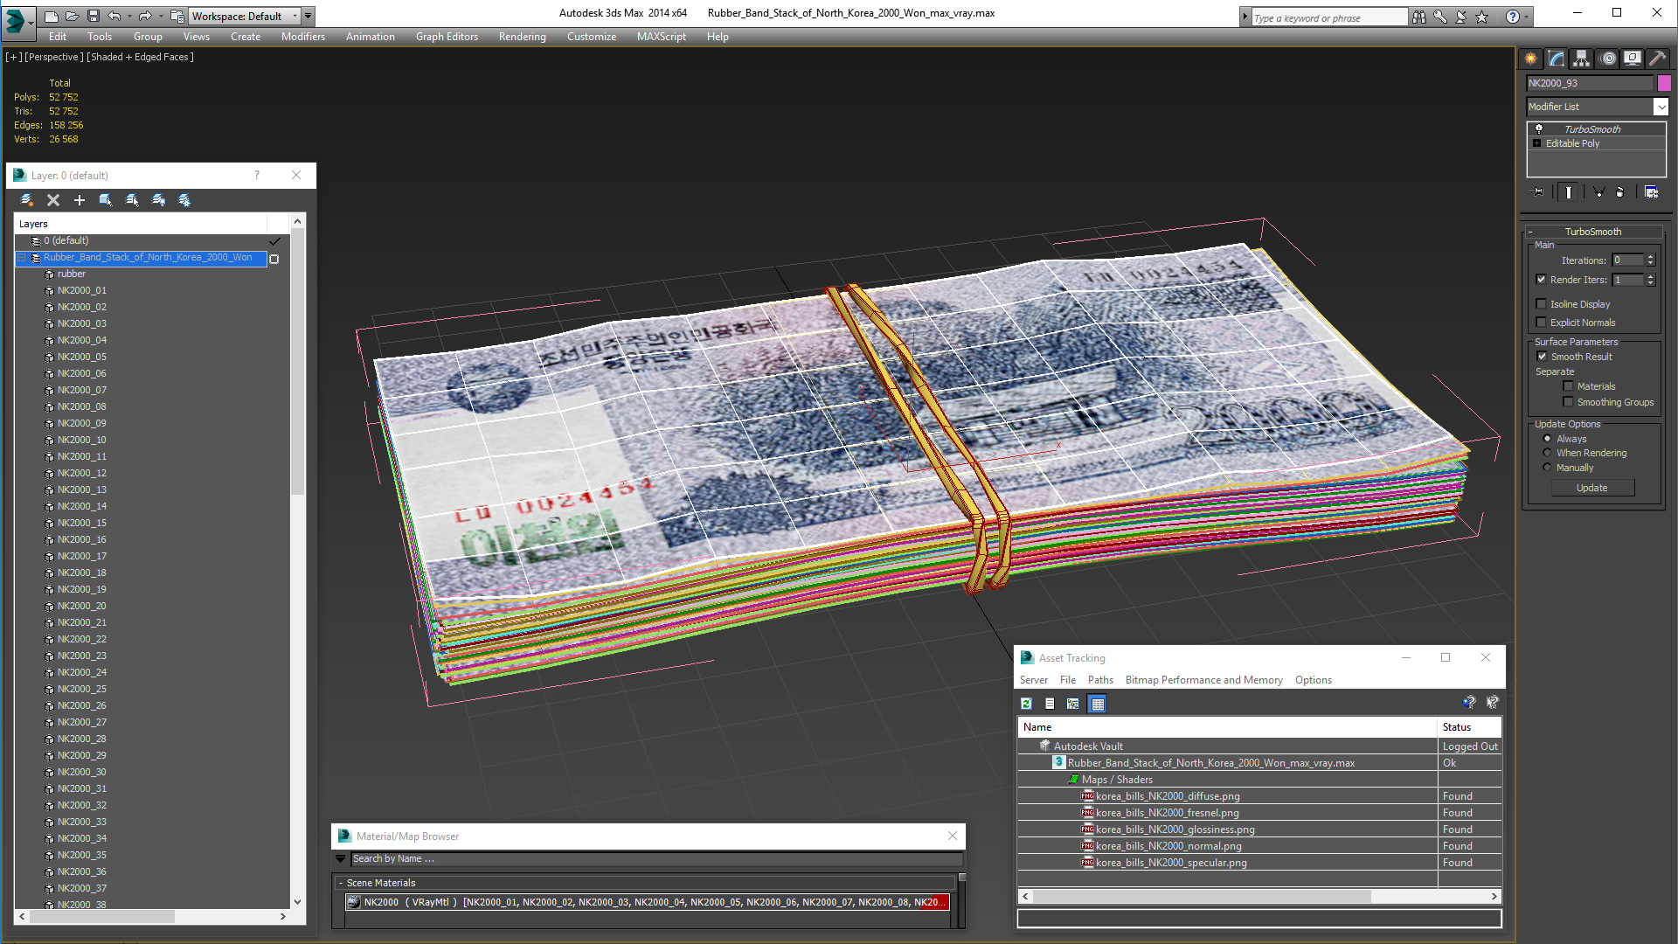Click the [+] viewport general menu label

14,57
